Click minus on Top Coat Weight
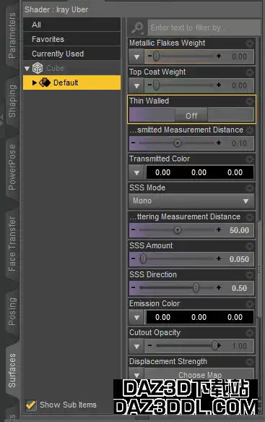Viewport: 265px width, 422px height. click(149, 85)
